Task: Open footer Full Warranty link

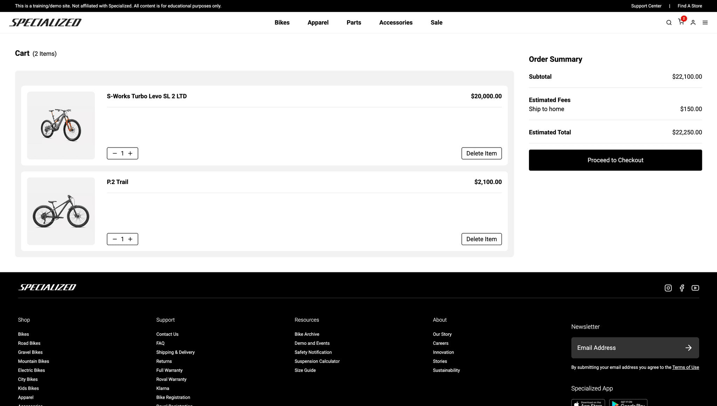Action: point(169,370)
